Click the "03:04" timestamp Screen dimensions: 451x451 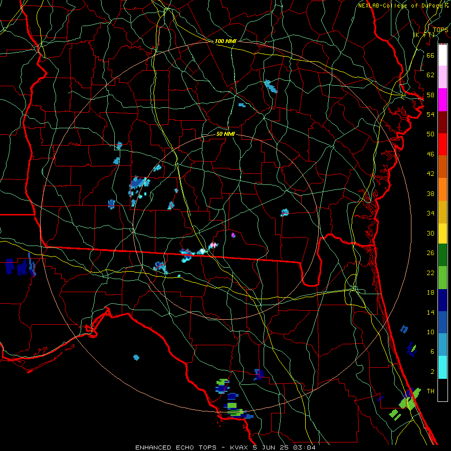(x=305, y=447)
